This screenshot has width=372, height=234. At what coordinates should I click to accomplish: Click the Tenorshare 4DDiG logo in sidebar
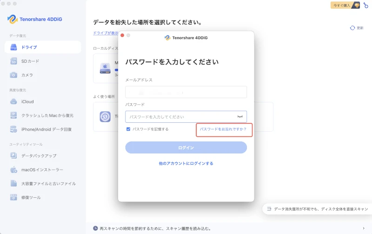click(x=13, y=19)
